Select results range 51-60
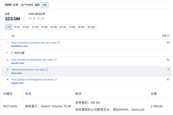The width and height of the screenshot is (173, 115). (54, 27)
